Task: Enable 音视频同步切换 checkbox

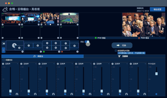Action: 116,51
